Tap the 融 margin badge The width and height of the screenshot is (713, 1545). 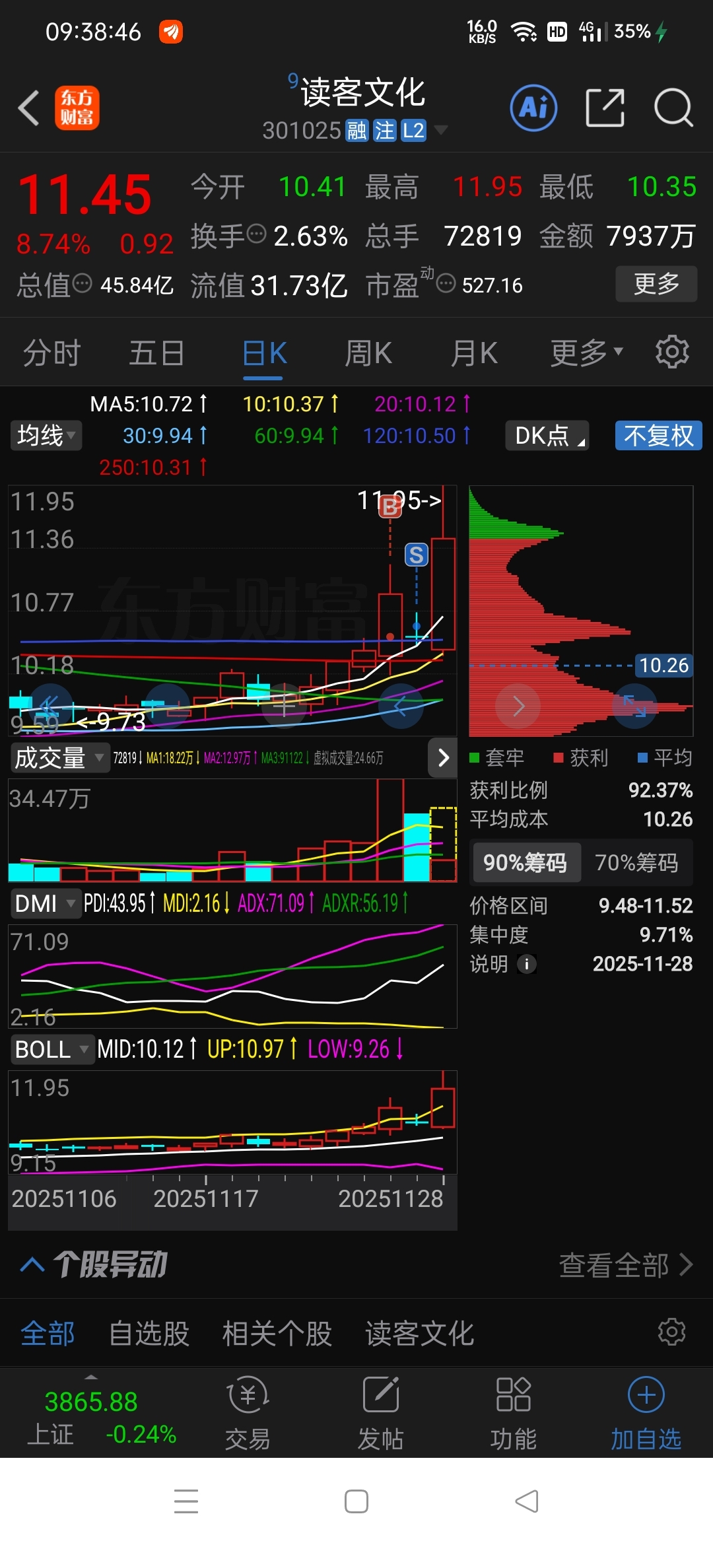pos(357,131)
